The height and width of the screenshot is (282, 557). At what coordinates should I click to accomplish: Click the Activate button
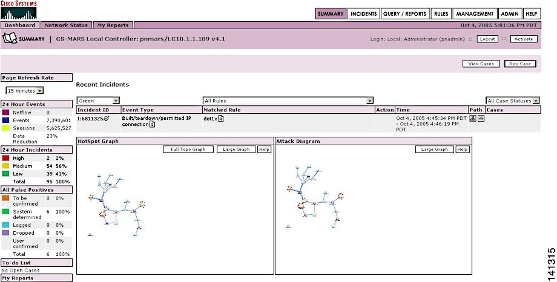(524, 39)
